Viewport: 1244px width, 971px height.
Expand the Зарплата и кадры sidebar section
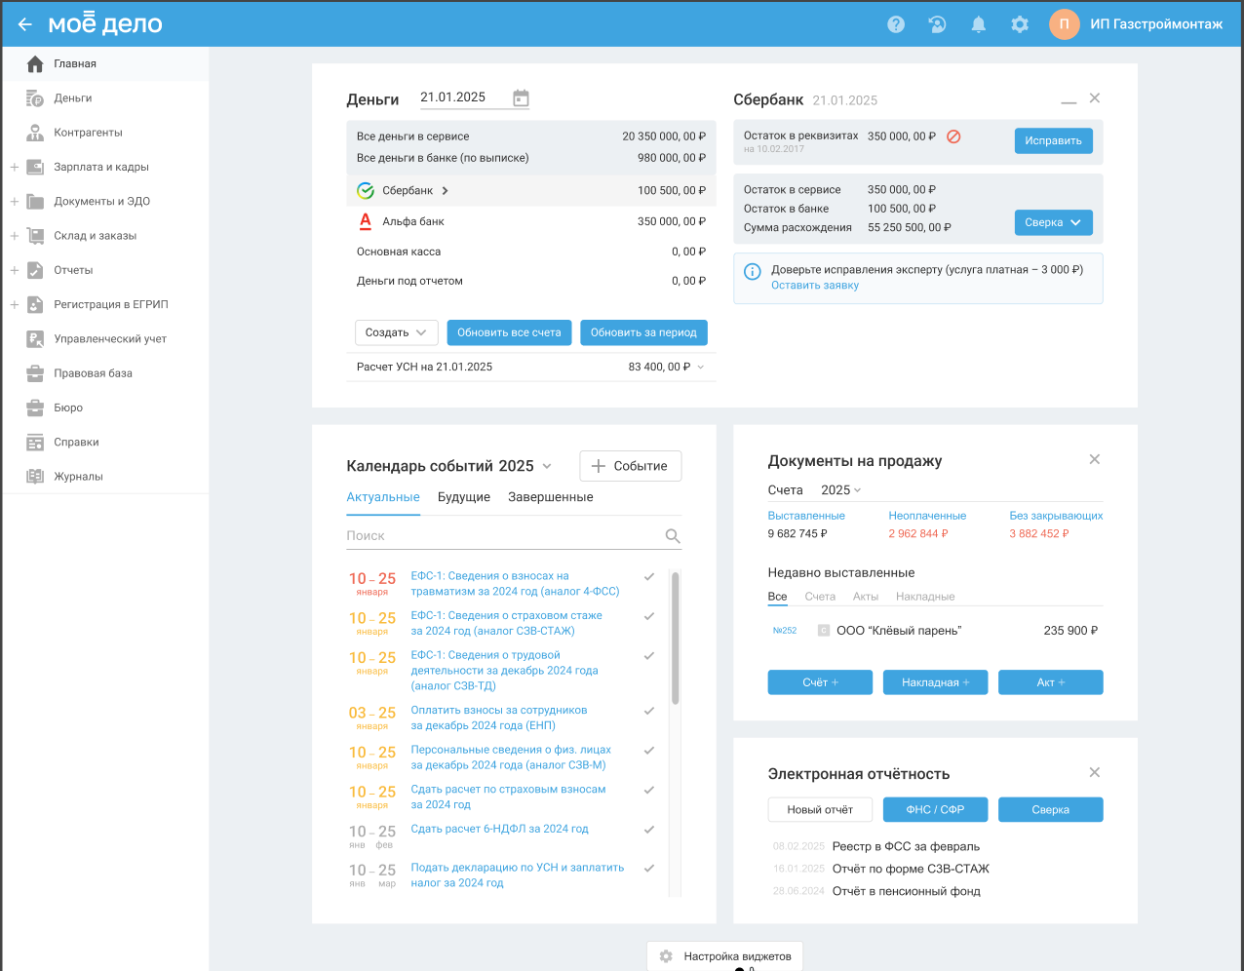(15, 168)
